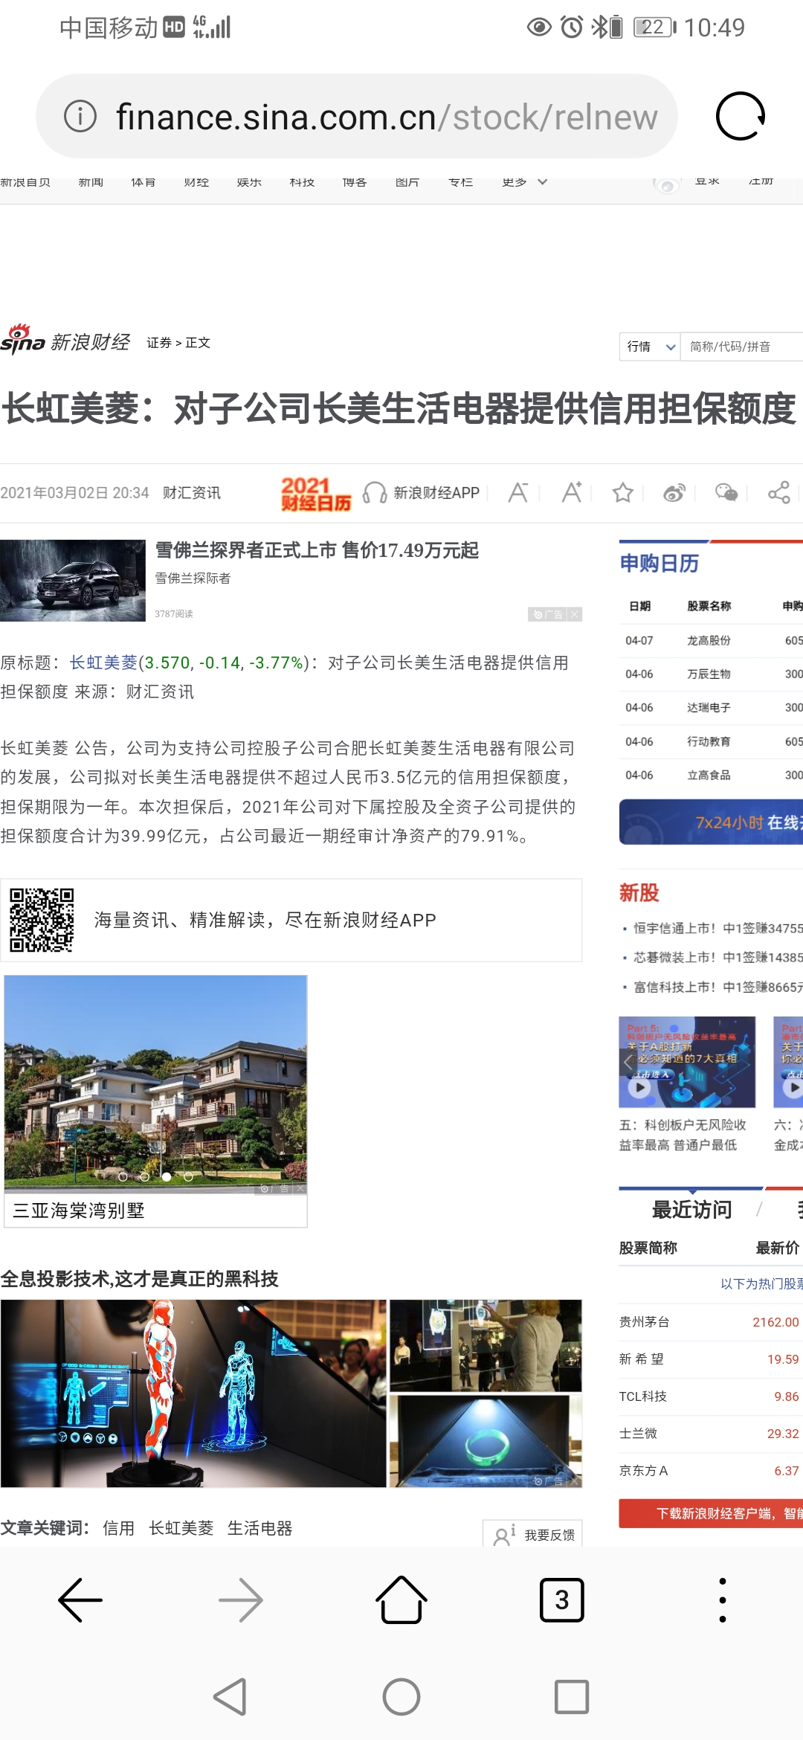The width and height of the screenshot is (803, 1740).
Task: Close the Chevrolet ad with X
Action: click(574, 614)
